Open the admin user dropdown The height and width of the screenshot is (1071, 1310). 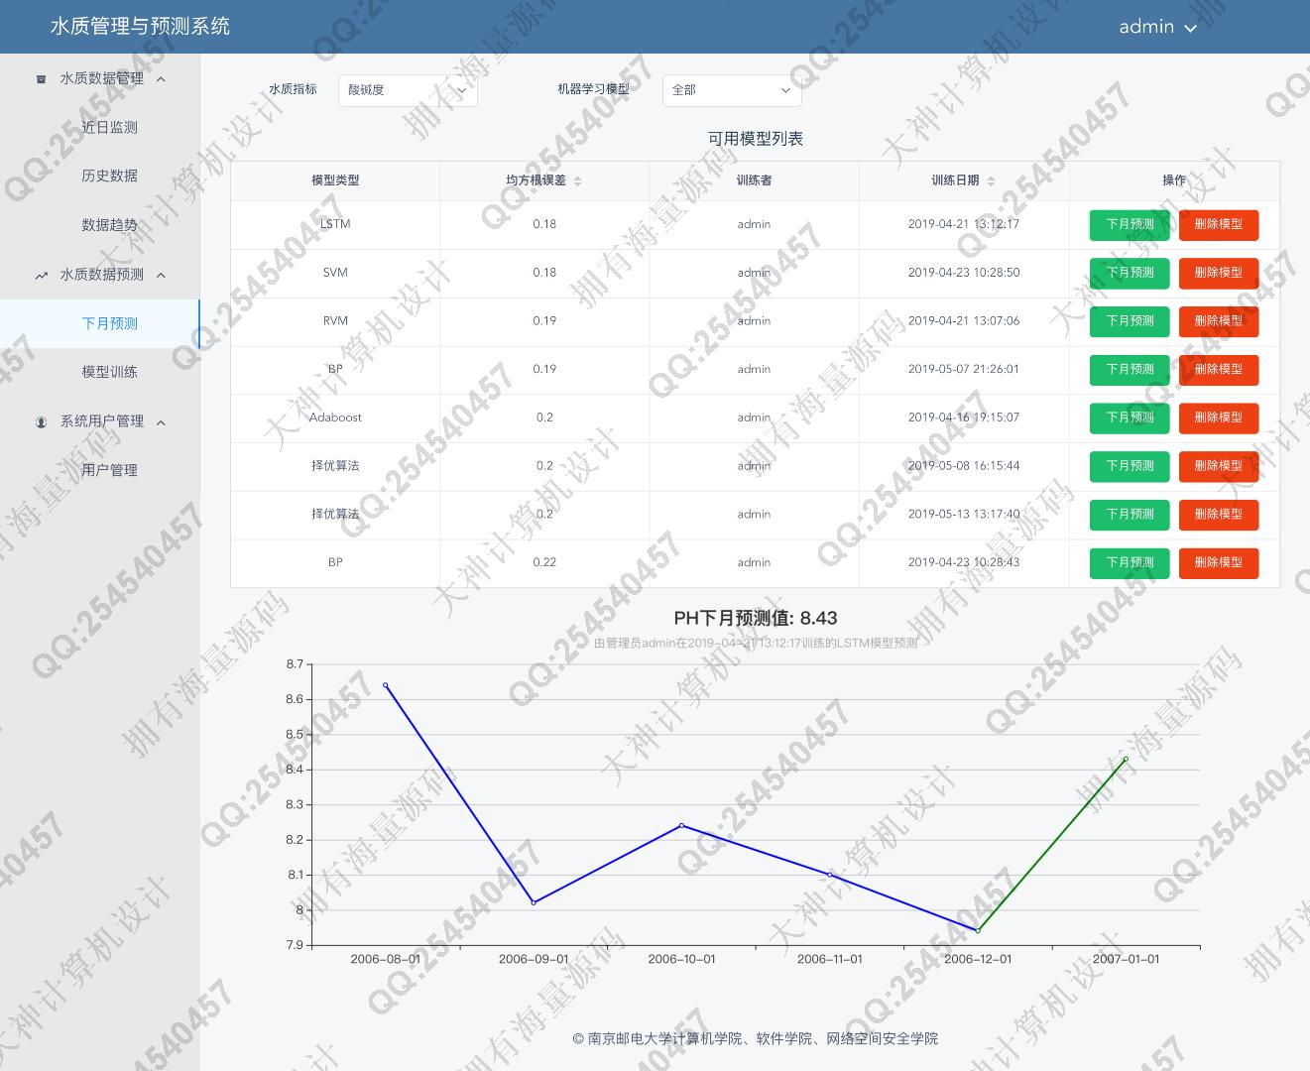coord(1158,27)
